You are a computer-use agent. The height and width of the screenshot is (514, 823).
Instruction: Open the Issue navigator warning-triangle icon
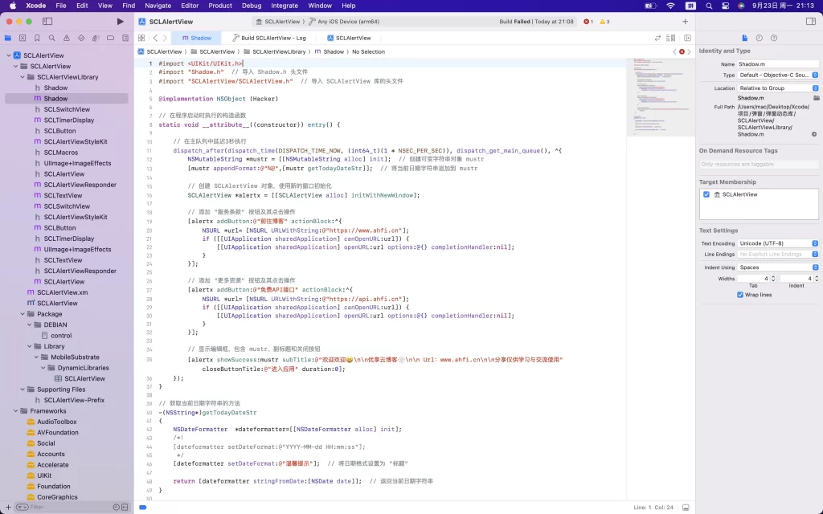67,38
